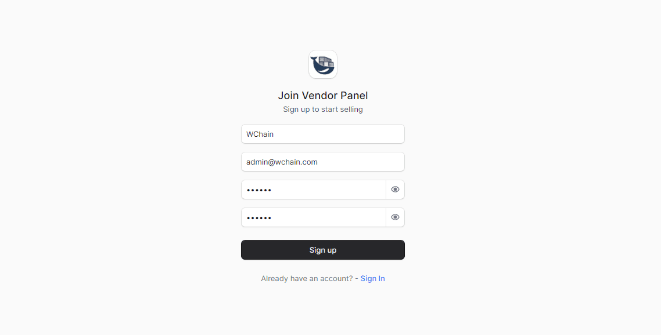
Task: Select the admin@wchain.com email field
Action: click(x=323, y=162)
